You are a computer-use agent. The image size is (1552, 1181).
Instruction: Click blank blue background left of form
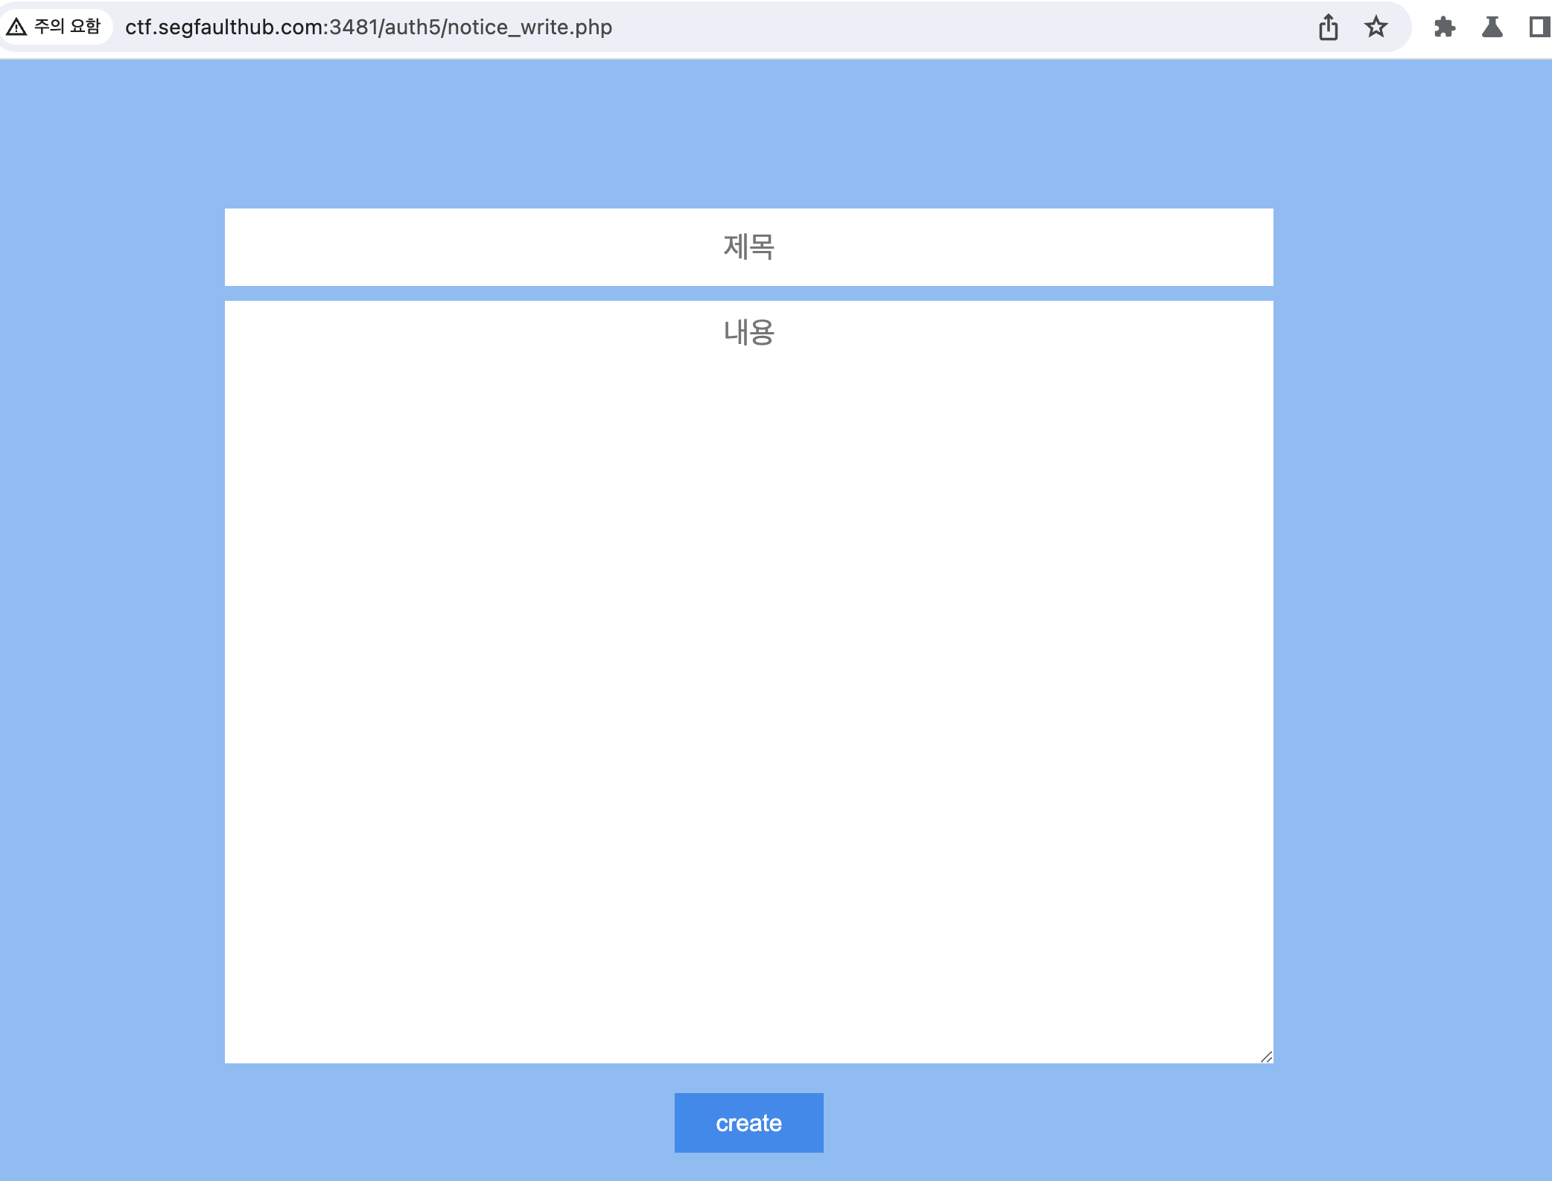coord(112,596)
